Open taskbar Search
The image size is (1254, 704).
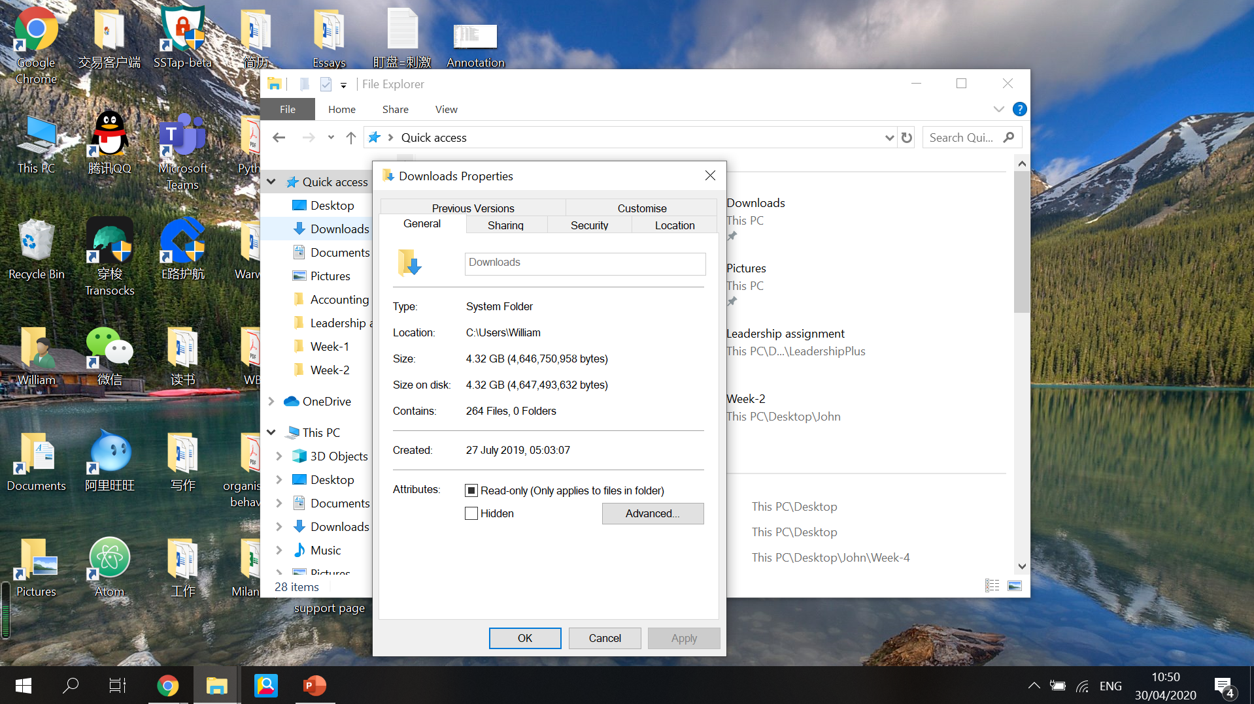[x=71, y=685]
